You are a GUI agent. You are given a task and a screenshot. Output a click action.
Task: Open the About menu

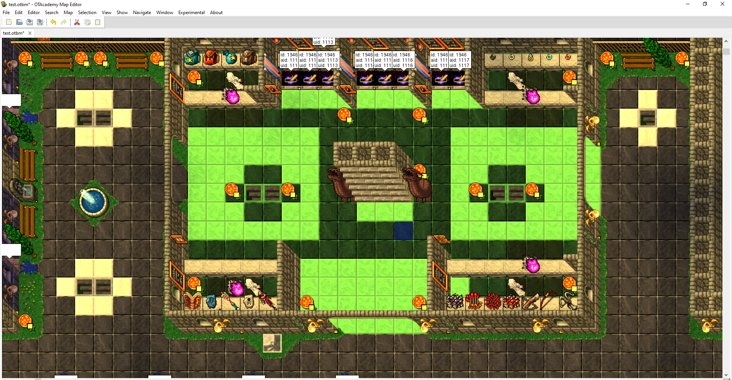click(216, 13)
